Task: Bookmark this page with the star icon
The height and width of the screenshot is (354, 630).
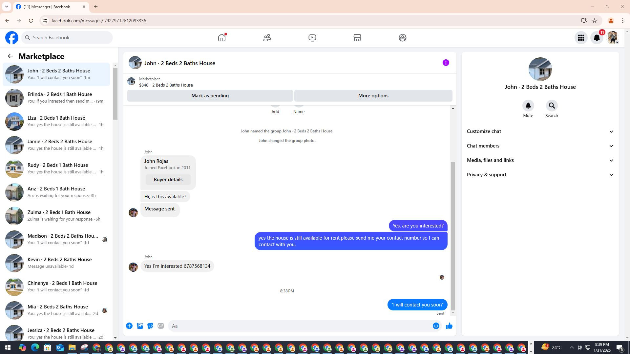Action: [x=595, y=21]
